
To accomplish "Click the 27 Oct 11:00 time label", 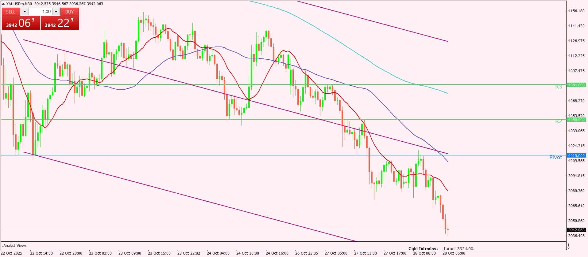I will pos(366,253).
